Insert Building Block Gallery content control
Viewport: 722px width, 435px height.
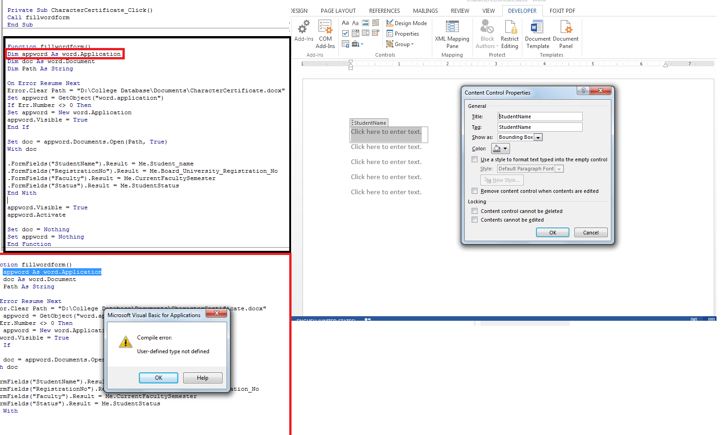click(x=376, y=23)
